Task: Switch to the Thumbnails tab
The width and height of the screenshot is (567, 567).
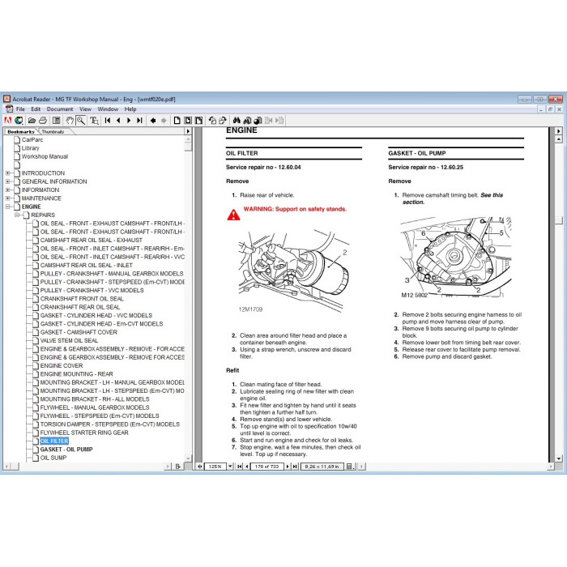Action: [53, 131]
